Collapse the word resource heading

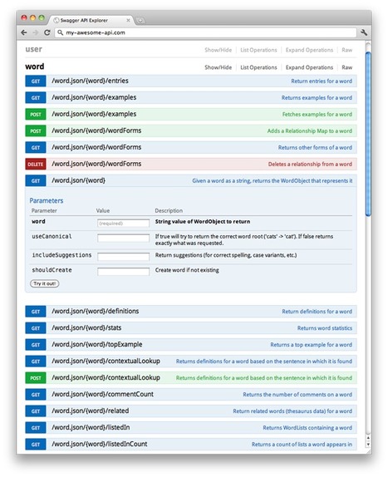(35, 66)
